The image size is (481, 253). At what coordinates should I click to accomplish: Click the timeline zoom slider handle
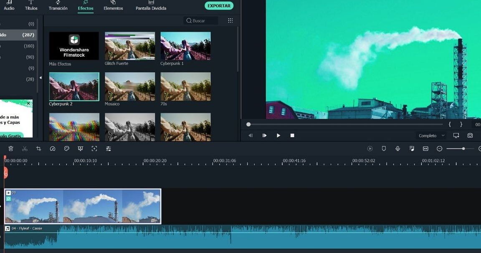pyautogui.click(x=463, y=149)
